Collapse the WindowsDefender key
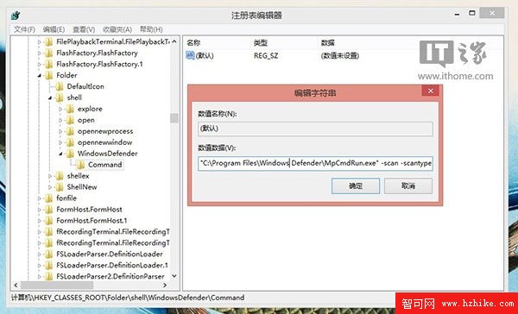518x314 pixels. coord(60,154)
